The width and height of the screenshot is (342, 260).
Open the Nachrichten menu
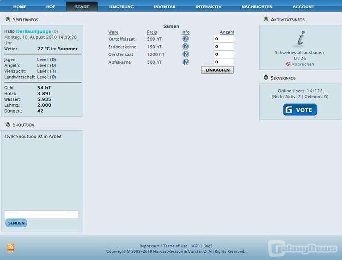[256, 7]
